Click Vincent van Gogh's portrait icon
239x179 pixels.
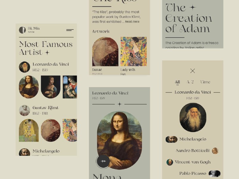(170, 162)
